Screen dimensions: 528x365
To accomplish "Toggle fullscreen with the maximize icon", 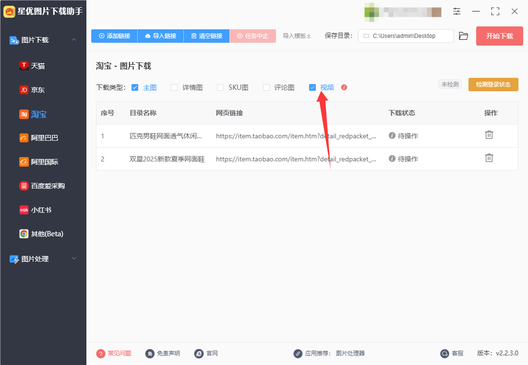I will (x=495, y=12).
